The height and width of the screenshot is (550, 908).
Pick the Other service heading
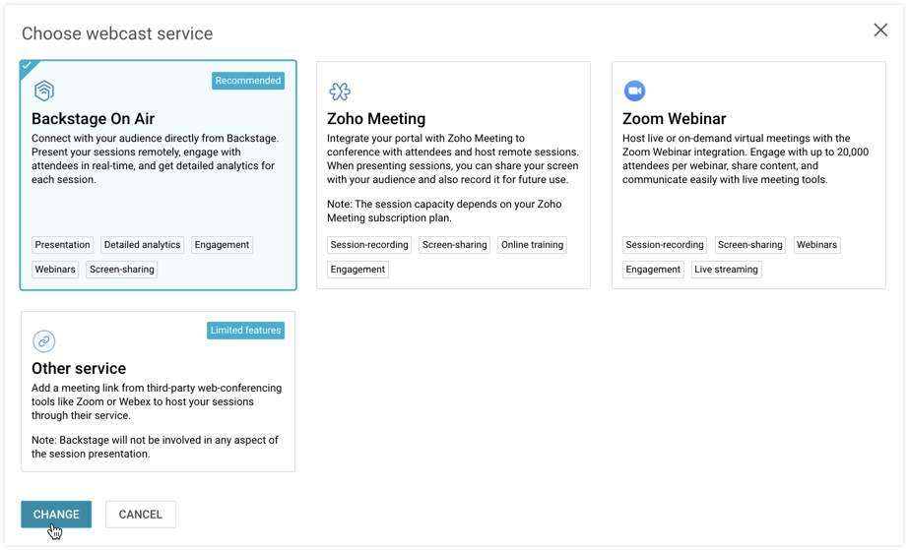pyautogui.click(x=79, y=369)
